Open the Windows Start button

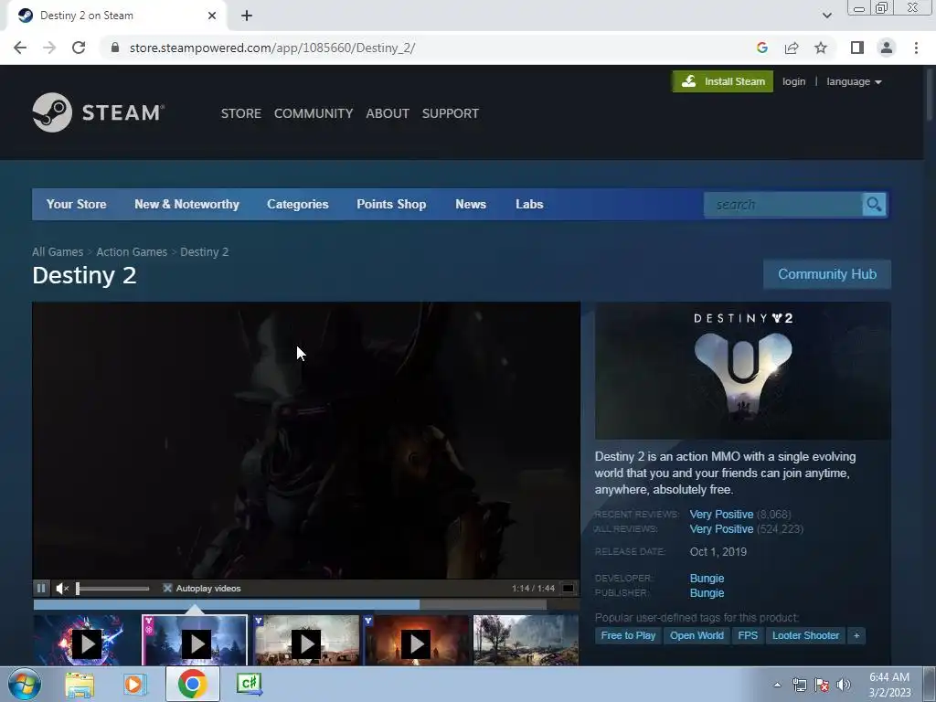[x=24, y=685]
